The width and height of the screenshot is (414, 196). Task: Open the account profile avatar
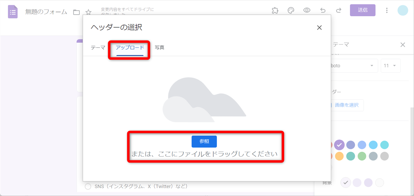click(x=403, y=10)
